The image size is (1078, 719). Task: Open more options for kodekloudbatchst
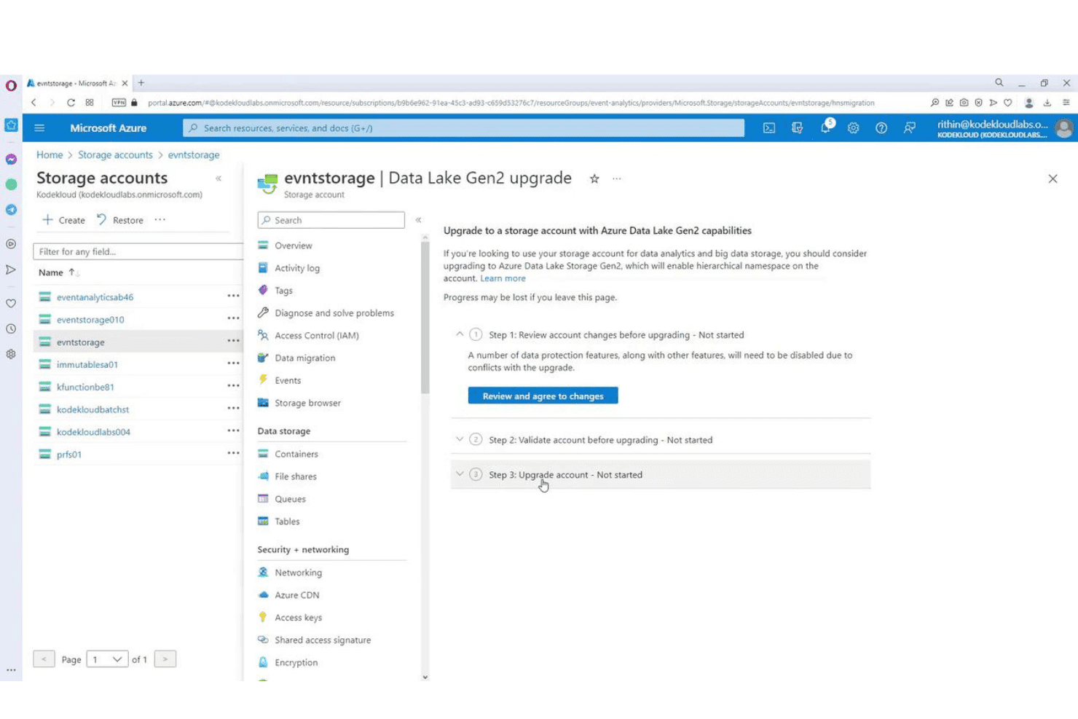233,408
